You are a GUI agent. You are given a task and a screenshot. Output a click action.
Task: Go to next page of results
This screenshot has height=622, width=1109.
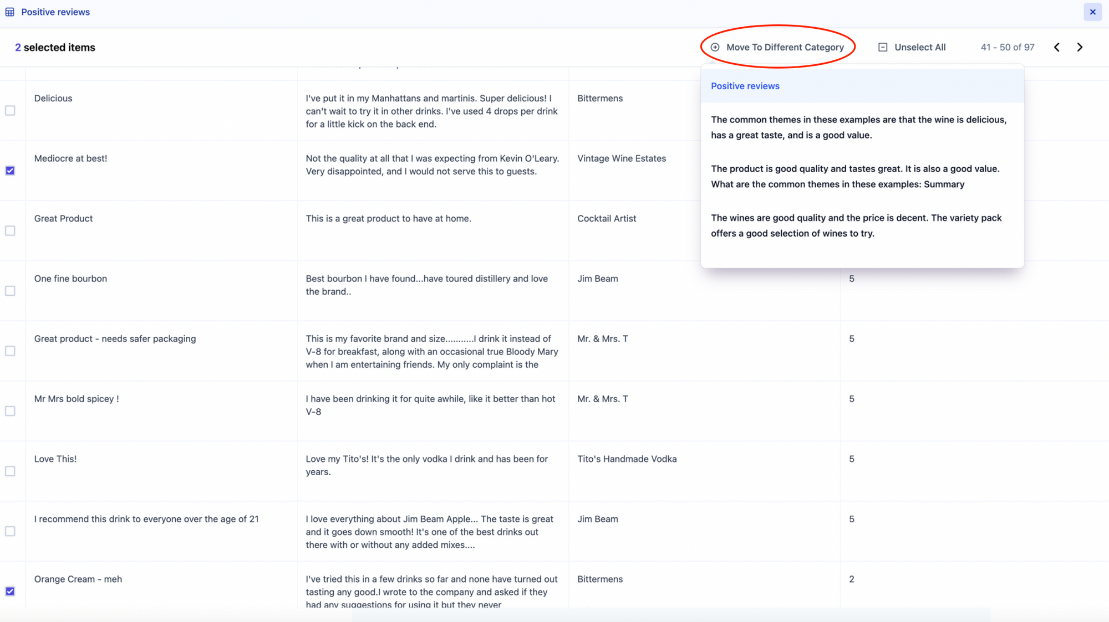[x=1080, y=48]
